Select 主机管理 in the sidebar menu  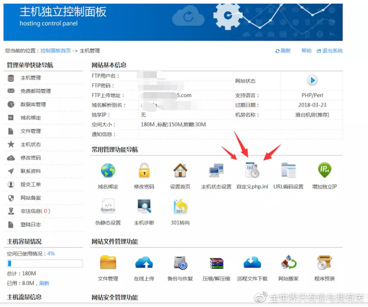(x=31, y=78)
